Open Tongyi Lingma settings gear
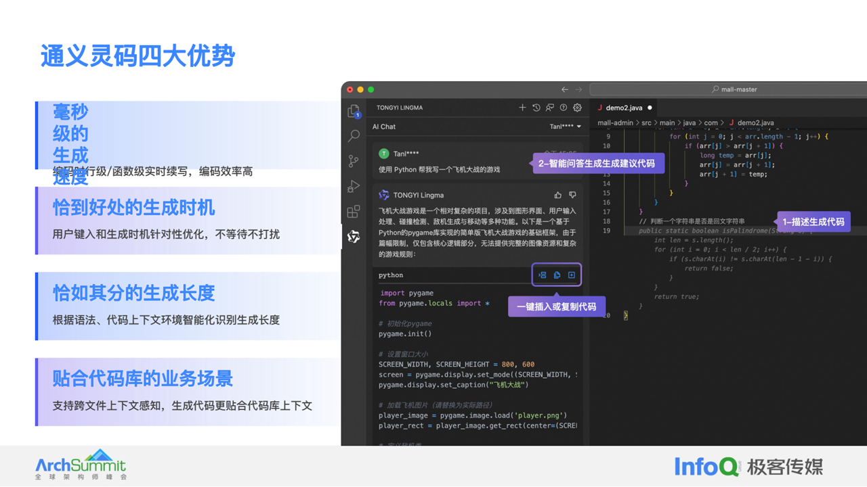Screen dimensions: 867x487 577,108
